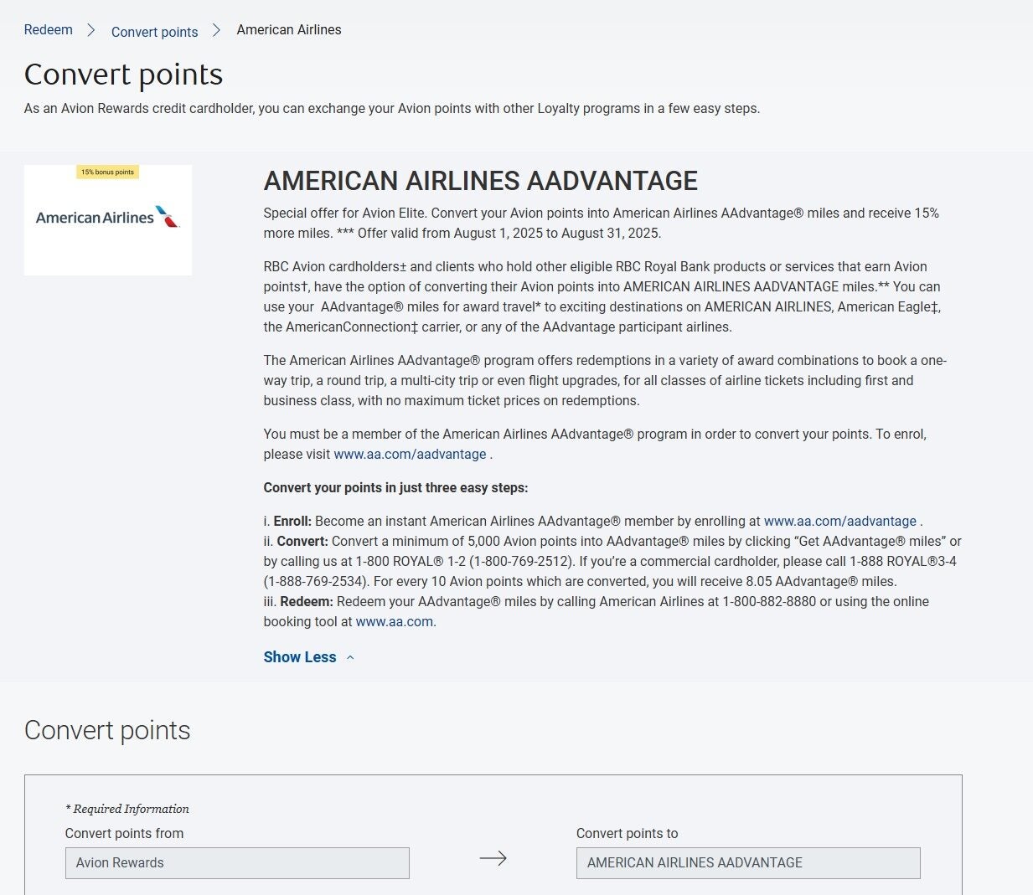Click the up chevron beside Show Less
The image size is (1033, 895).
pyautogui.click(x=350, y=657)
